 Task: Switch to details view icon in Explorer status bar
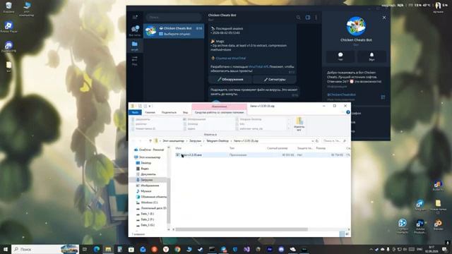click(342, 234)
